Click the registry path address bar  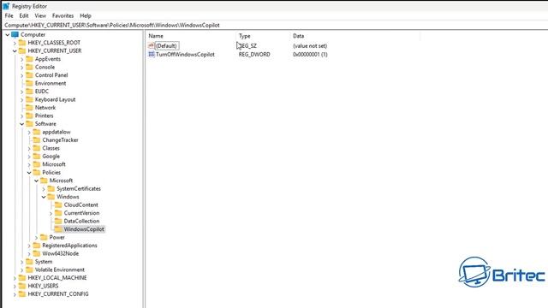click(x=274, y=25)
